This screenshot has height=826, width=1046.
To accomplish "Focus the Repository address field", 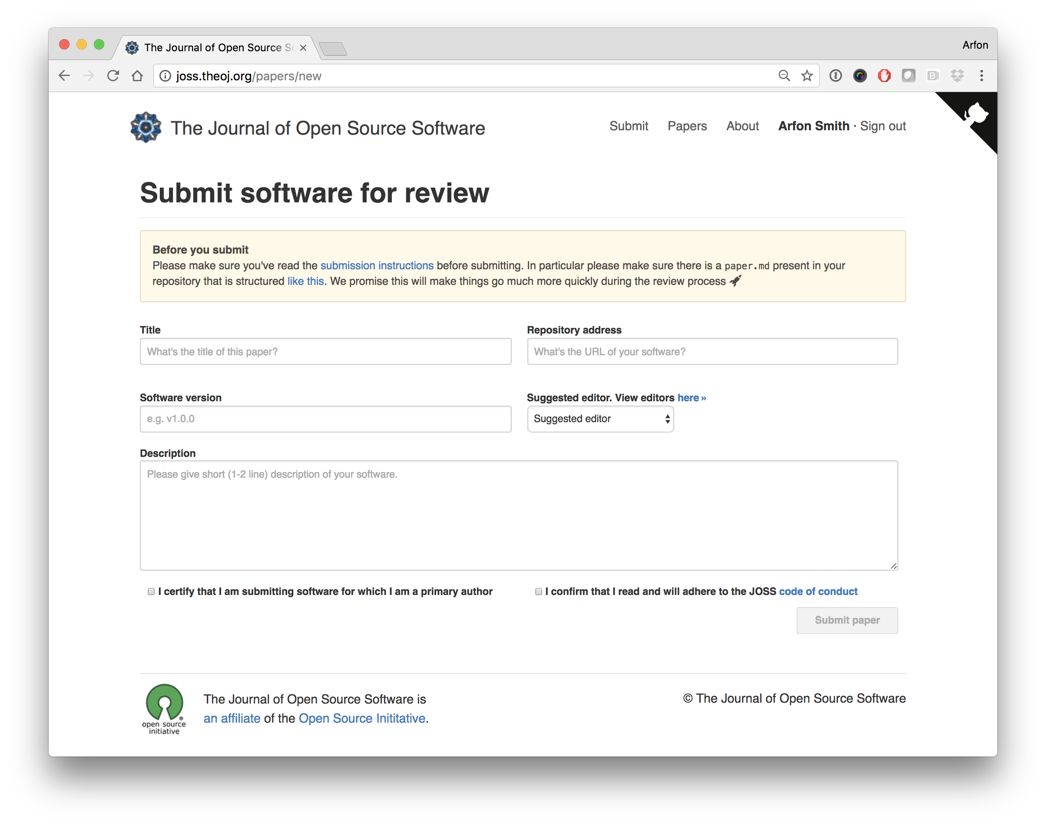I will tap(712, 352).
